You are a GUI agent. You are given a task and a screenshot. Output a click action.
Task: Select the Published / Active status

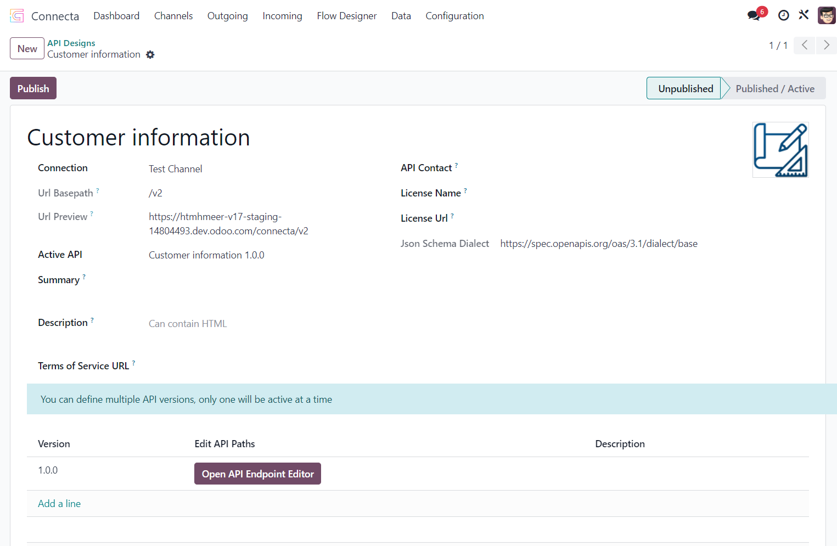[x=774, y=89]
